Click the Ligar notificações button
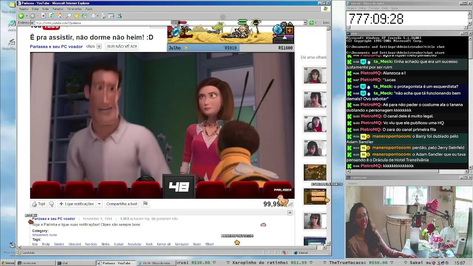The image size is (473, 266). coord(76,204)
